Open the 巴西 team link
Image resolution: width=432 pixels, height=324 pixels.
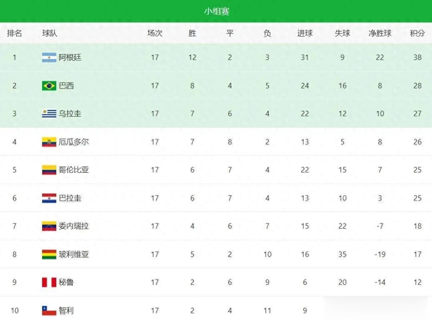66,85
